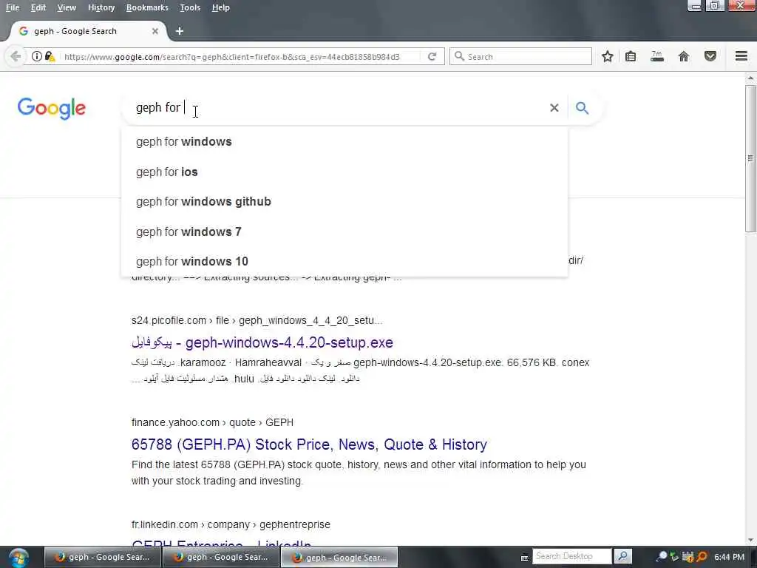Choose suggestion 'geph for windows github'
The width and height of the screenshot is (757, 568).
click(x=344, y=202)
